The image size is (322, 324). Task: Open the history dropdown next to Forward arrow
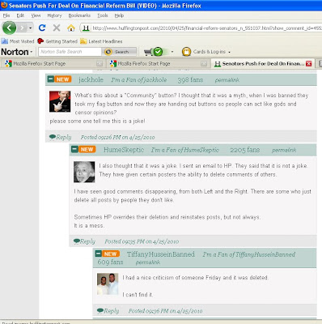coord(31,28)
